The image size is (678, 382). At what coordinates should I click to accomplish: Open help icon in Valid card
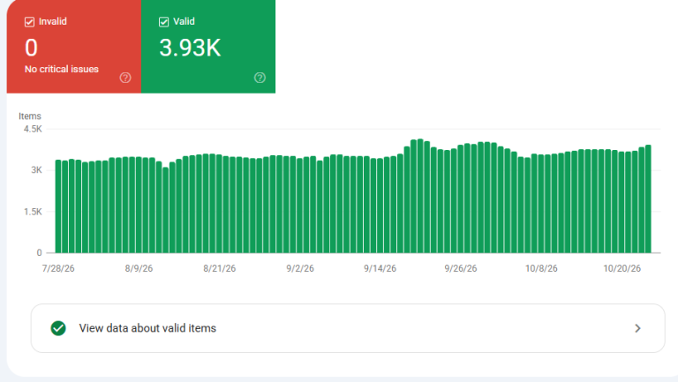[x=260, y=78]
